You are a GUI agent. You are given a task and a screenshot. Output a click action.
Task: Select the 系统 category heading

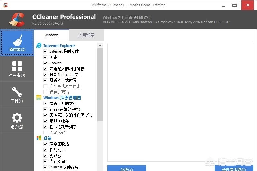[x=47, y=138]
